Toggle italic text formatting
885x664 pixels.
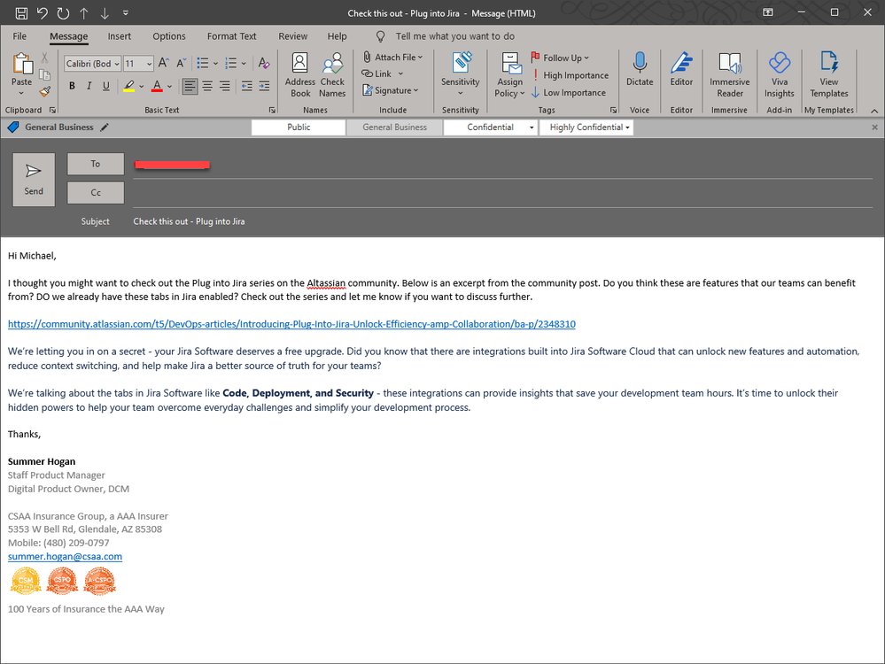pos(89,86)
